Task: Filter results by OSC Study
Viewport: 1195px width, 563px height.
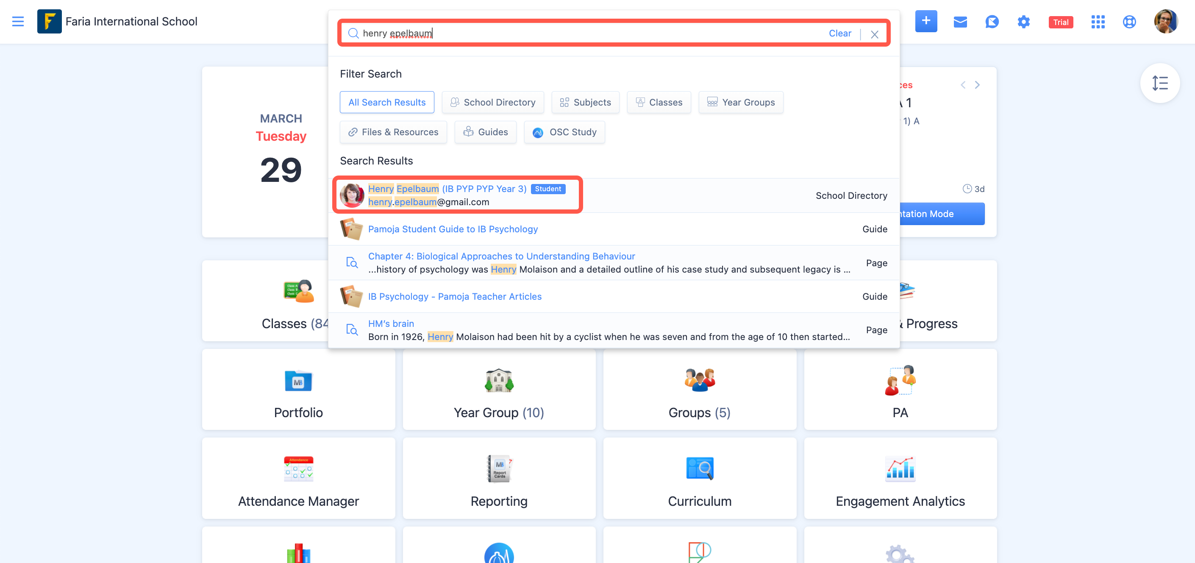Action: click(x=564, y=132)
